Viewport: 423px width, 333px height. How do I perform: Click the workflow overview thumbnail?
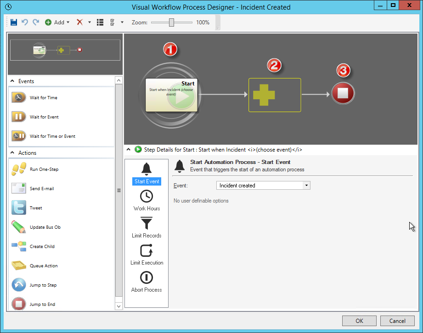tap(65, 50)
